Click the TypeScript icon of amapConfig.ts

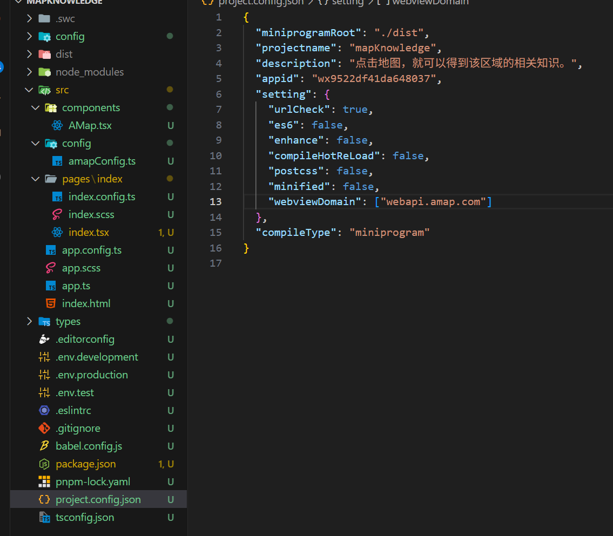(x=57, y=161)
